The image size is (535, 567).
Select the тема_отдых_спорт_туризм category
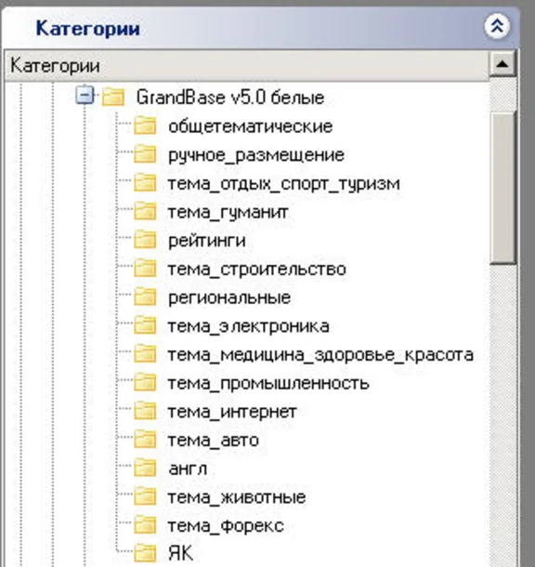pyautogui.click(x=284, y=183)
